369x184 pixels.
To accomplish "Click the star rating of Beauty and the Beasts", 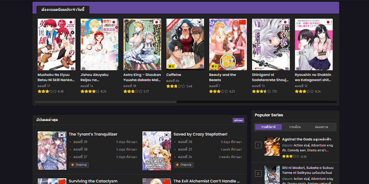I will (x=218, y=91).
